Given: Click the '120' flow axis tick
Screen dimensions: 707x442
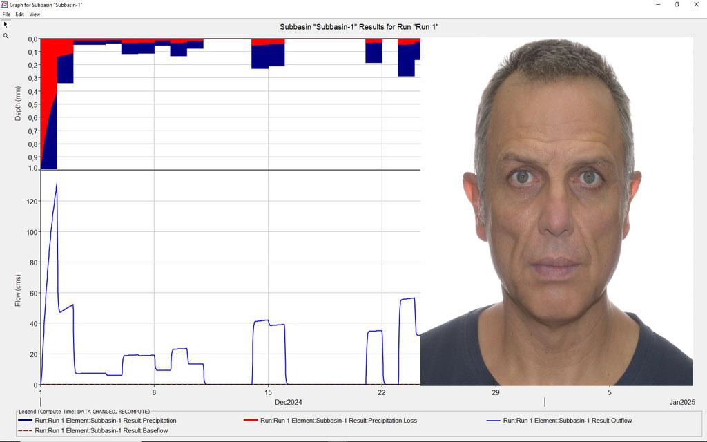Looking at the screenshot, I should pyautogui.click(x=32, y=202).
